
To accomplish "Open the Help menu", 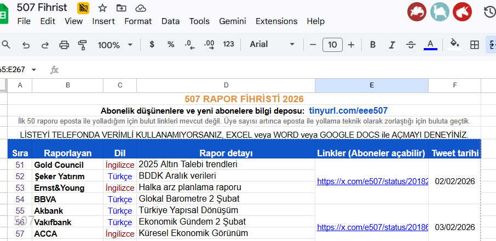I will pos(316,21).
